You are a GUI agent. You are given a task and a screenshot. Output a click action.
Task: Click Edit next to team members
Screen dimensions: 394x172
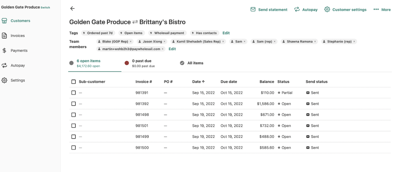[x=172, y=49]
